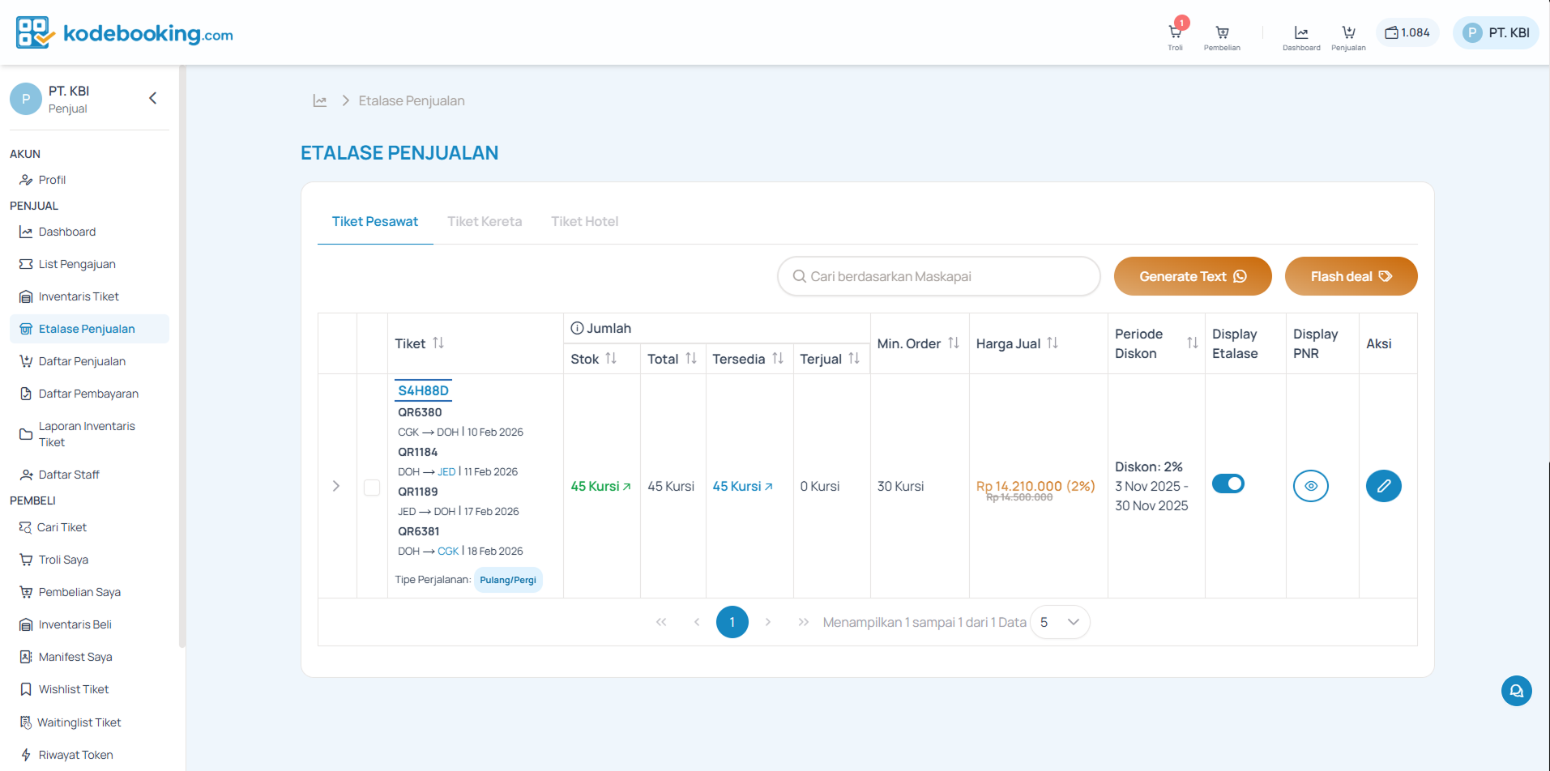Switch to the Tiket Hotel tab
This screenshot has height=771, width=1550.
click(x=584, y=221)
